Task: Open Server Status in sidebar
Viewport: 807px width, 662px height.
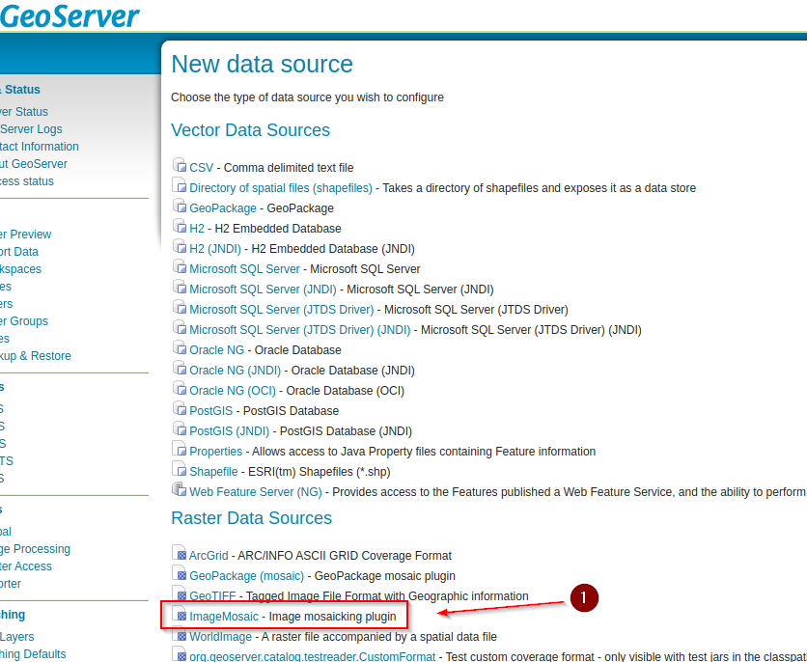Action: click(24, 112)
